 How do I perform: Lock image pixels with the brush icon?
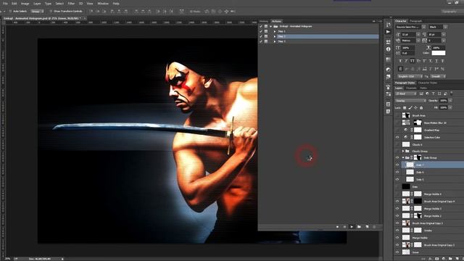click(x=410, y=108)
